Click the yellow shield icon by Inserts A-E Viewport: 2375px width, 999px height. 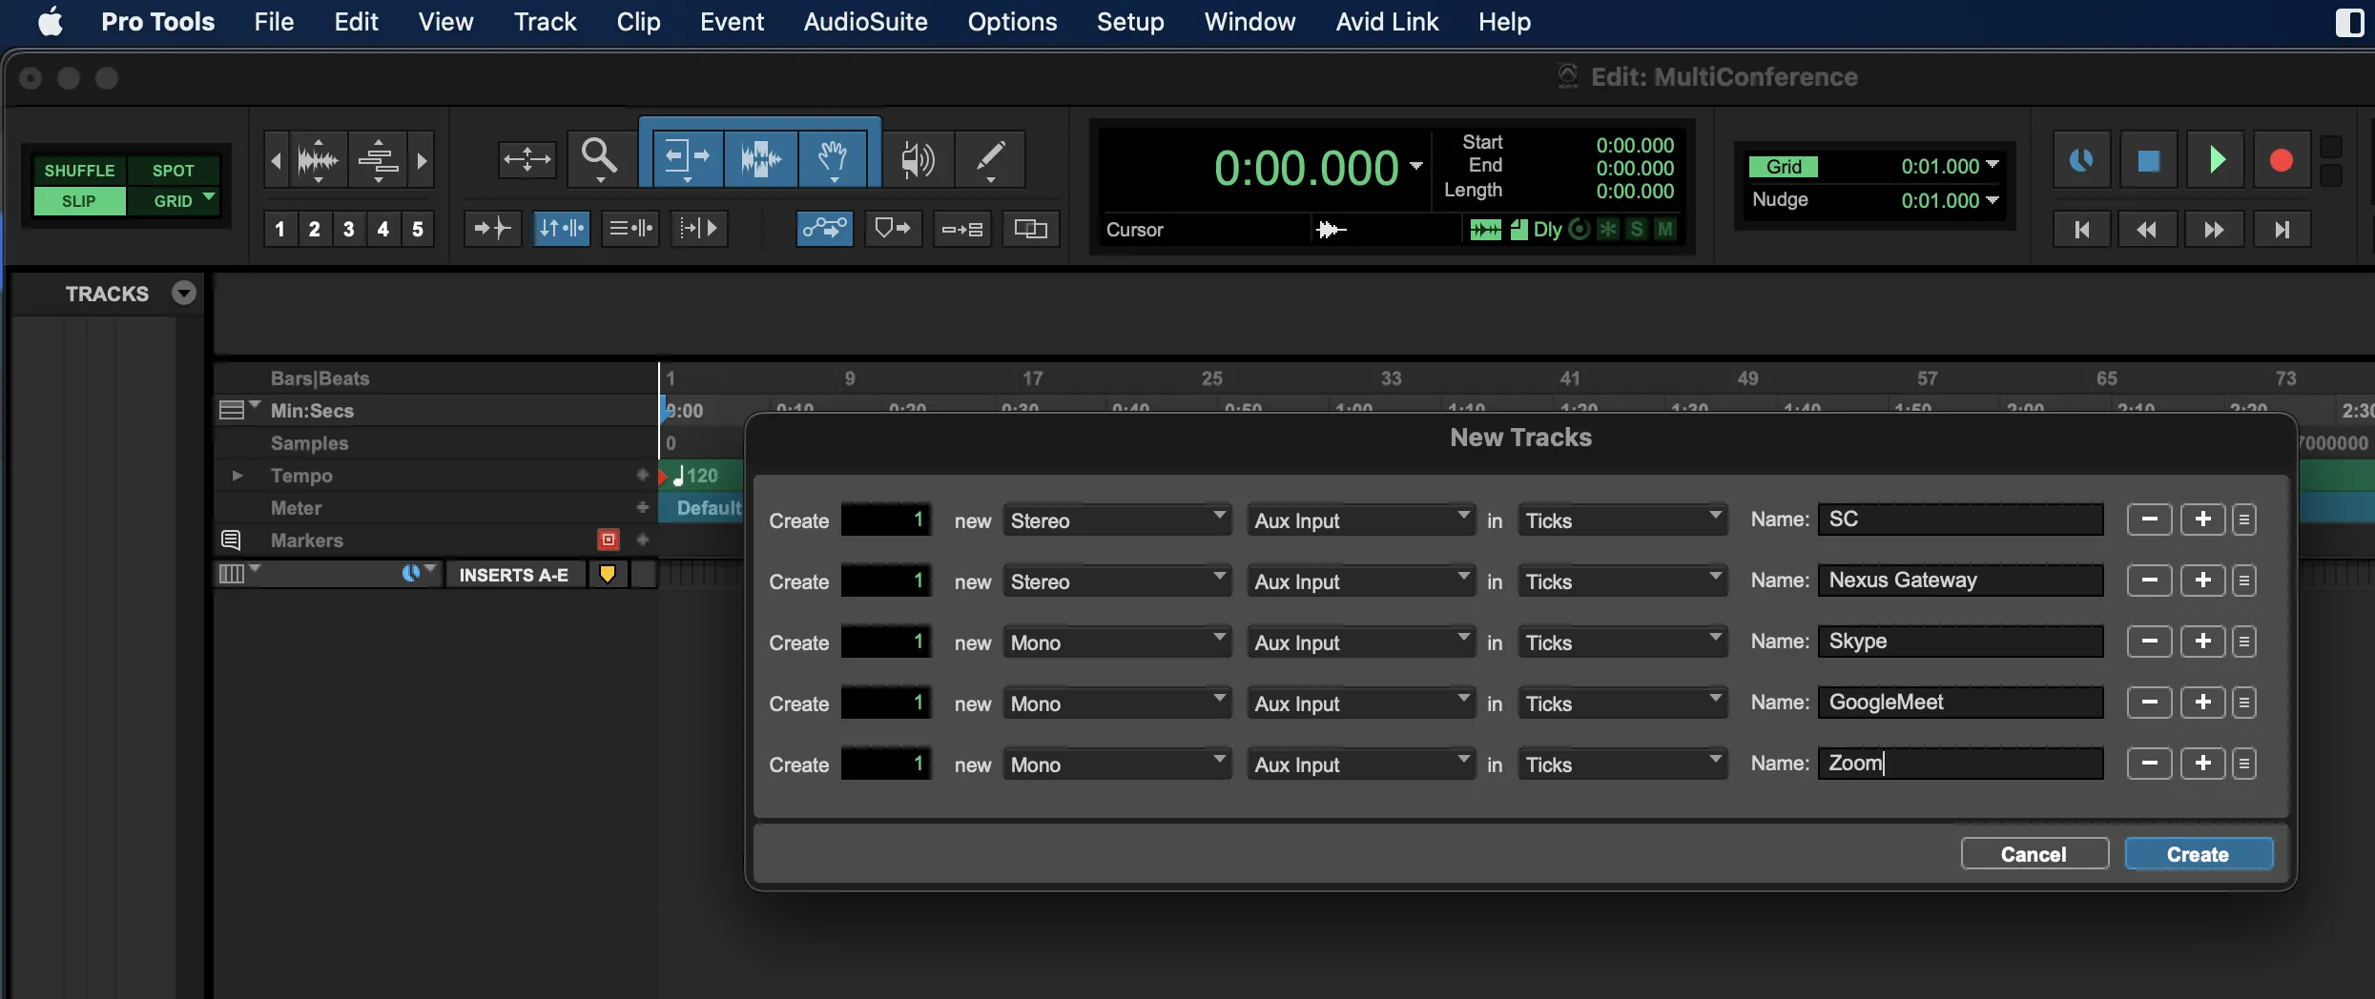pyautogui.click(x=608, y=574)
